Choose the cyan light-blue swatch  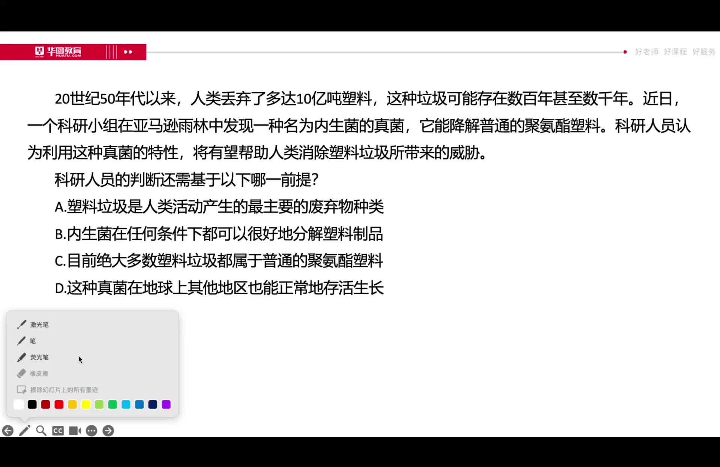[126, 404]
